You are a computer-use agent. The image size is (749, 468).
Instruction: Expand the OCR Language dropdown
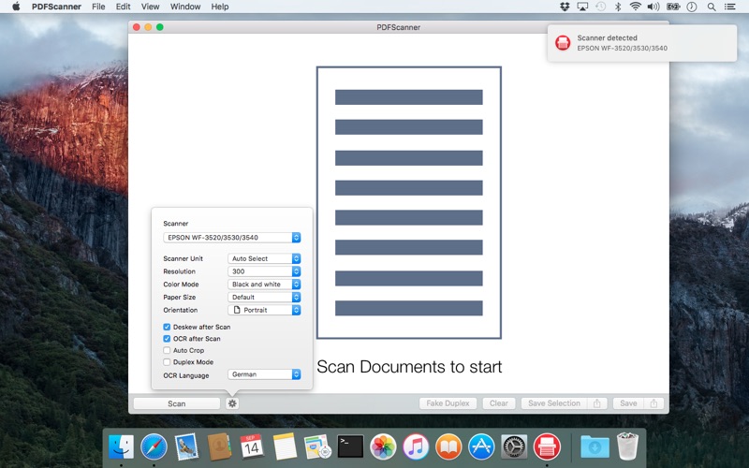[264, 374]
